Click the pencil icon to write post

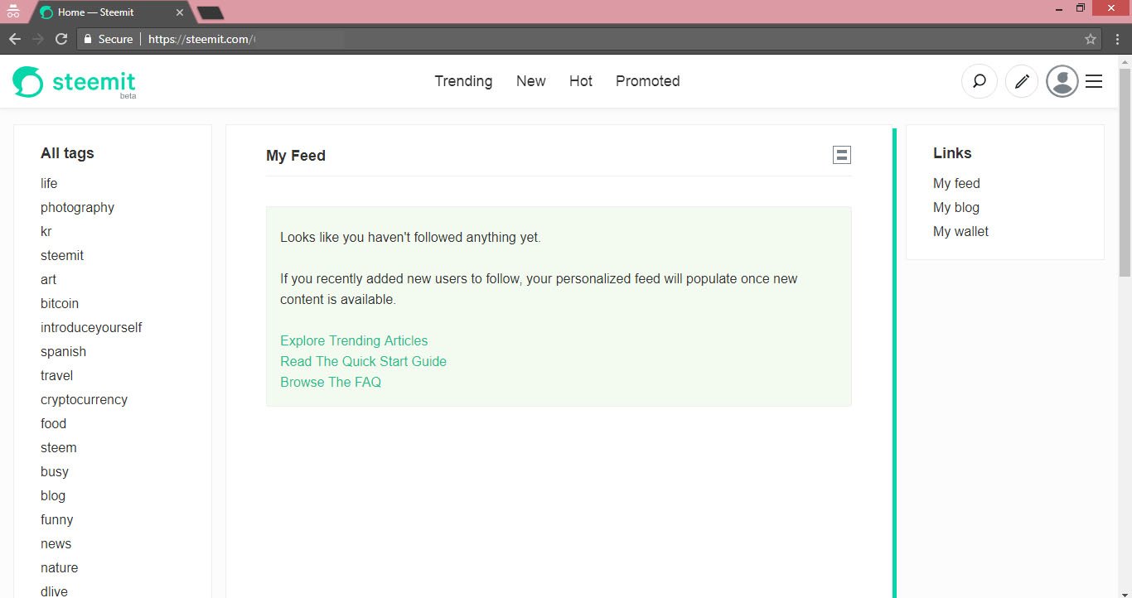tap(1022, 81)
